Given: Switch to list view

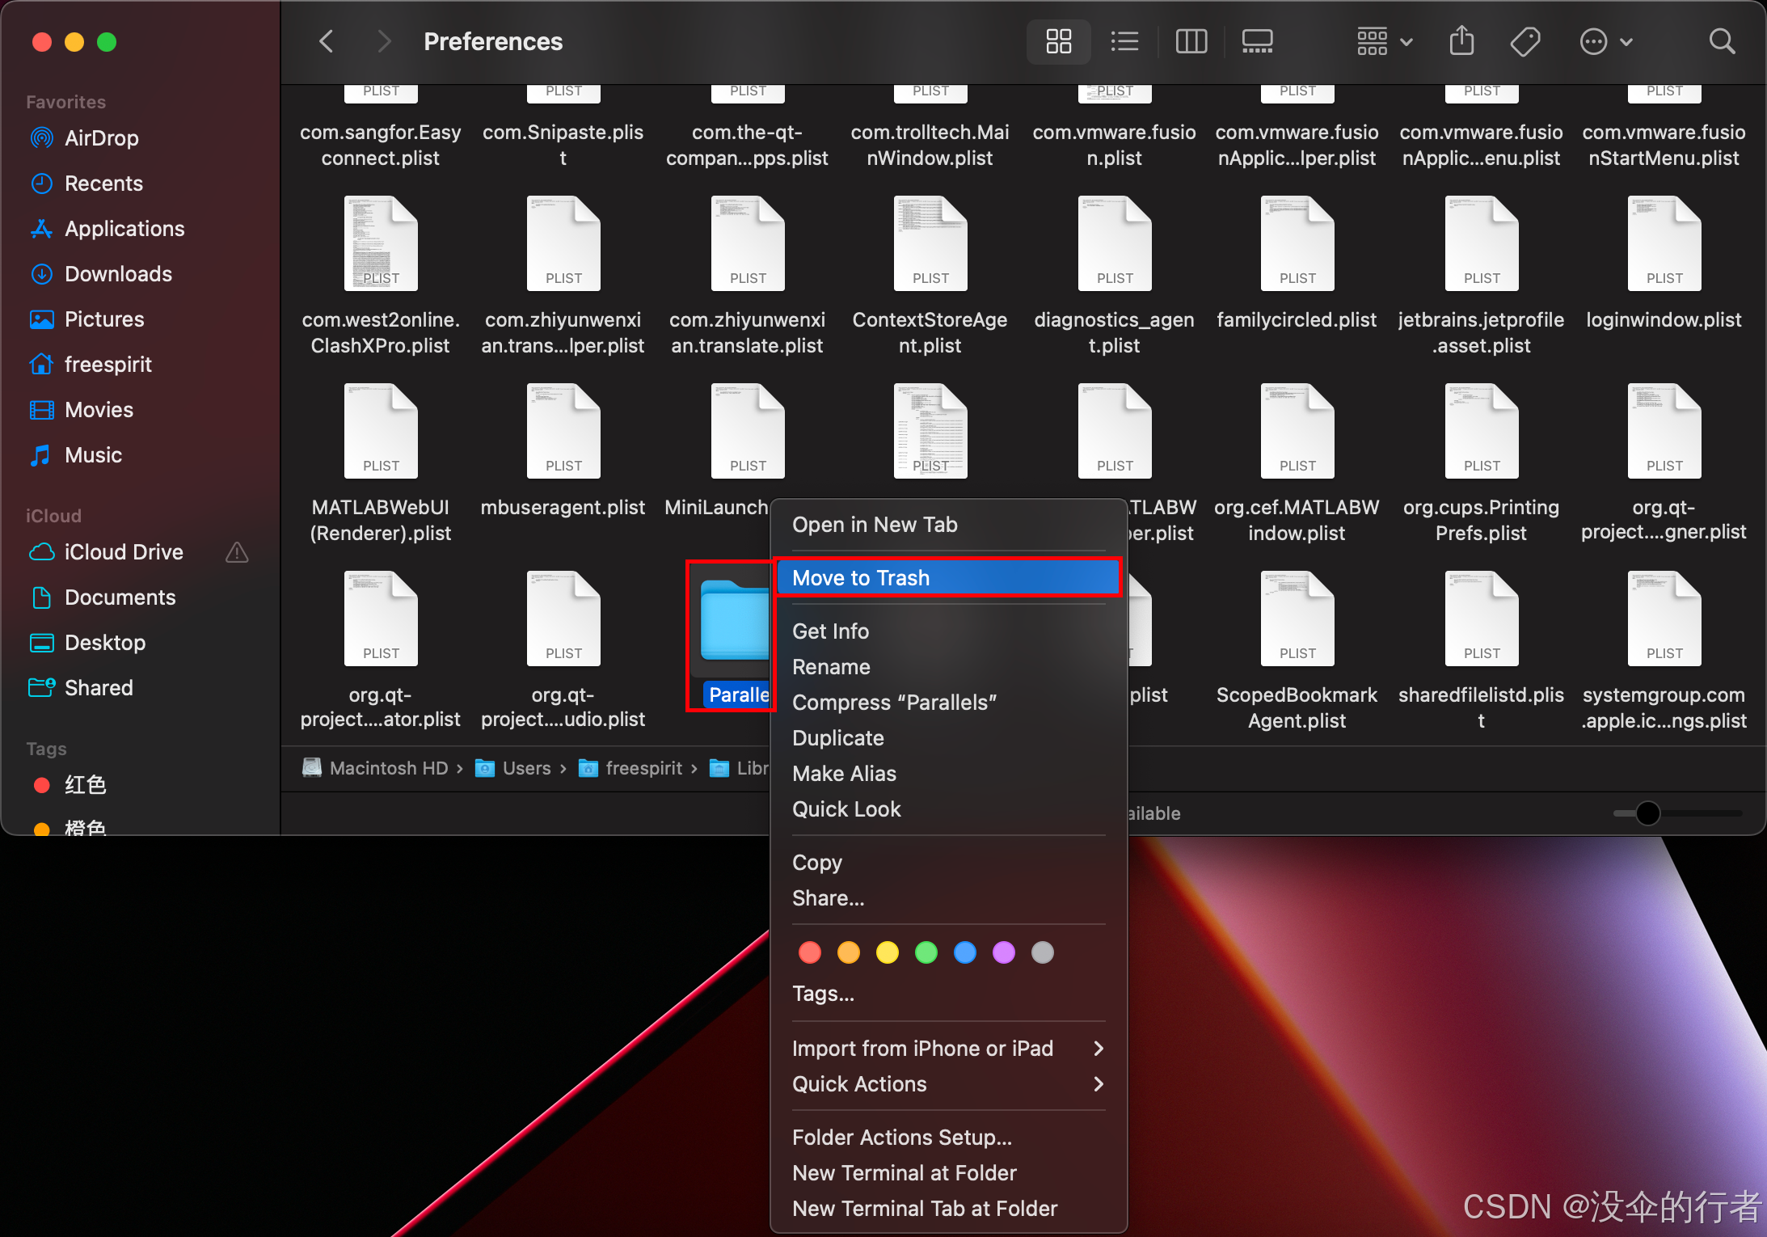Looking at the screenshot, I should point(1124,41).
